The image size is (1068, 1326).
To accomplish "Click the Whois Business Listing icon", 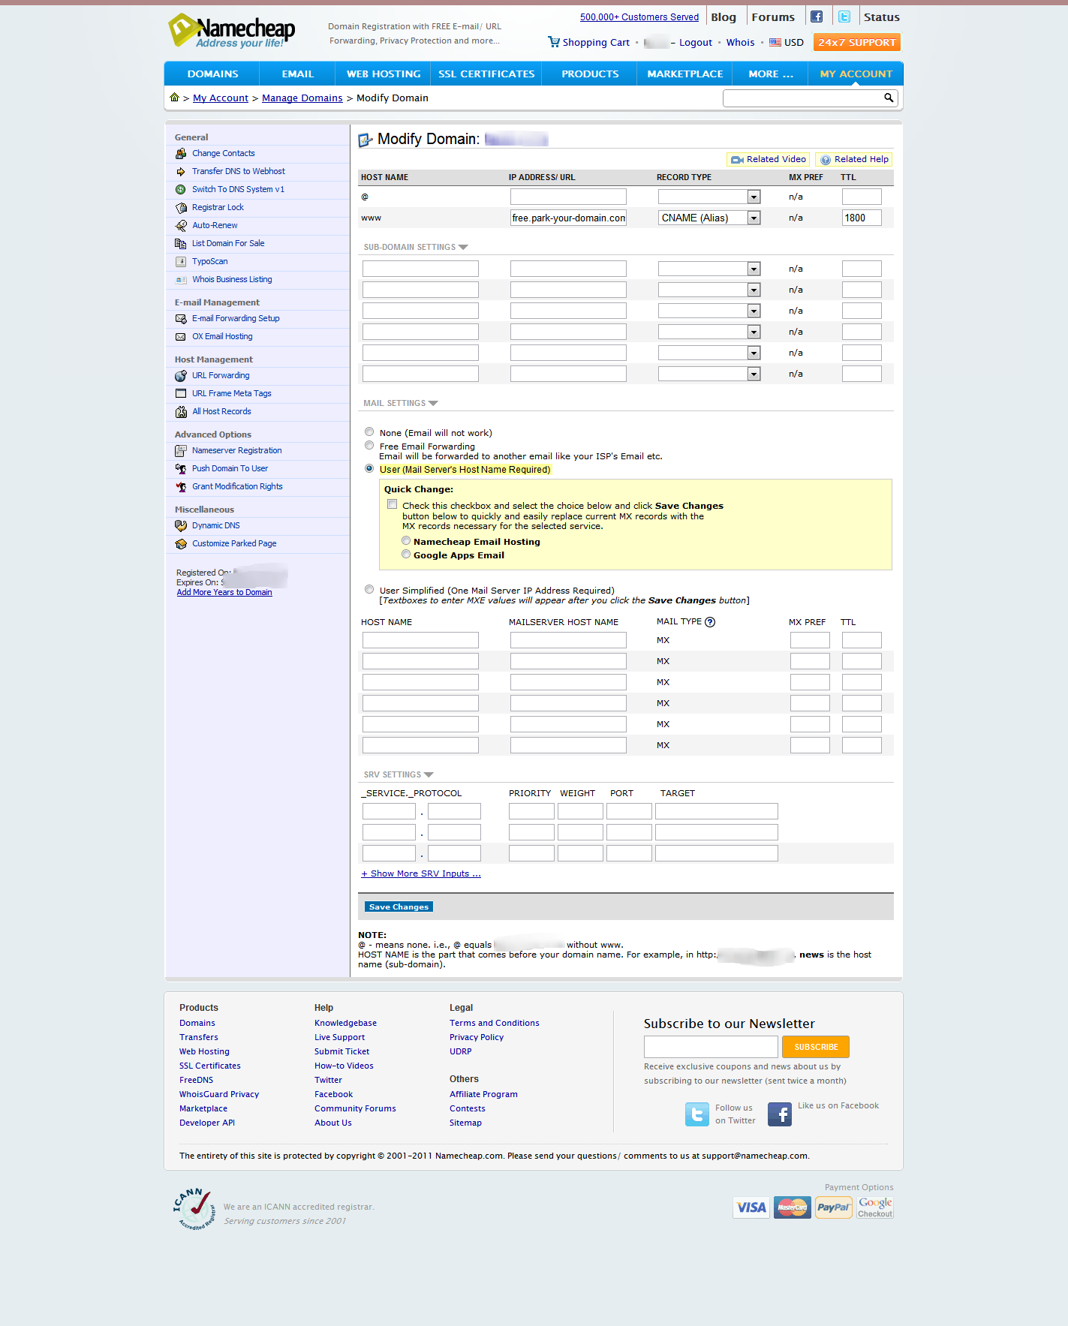I will click(181, 279).
